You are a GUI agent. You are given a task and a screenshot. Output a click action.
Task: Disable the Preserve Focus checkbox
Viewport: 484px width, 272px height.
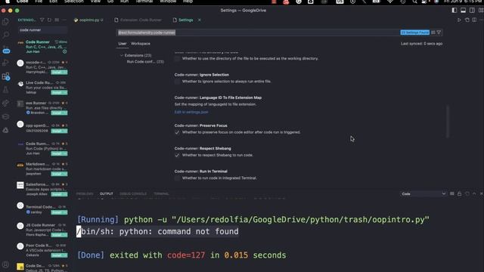177,132
